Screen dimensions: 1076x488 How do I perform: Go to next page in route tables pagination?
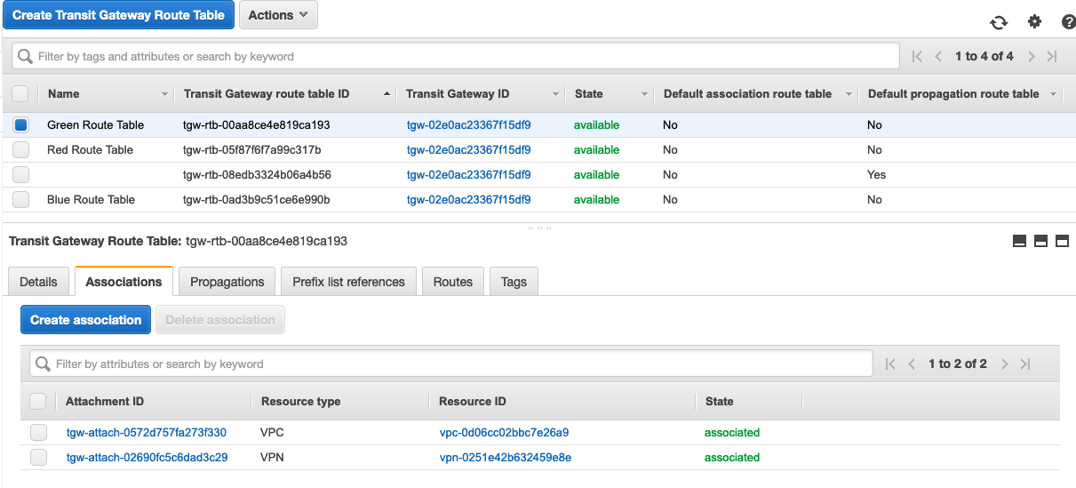tap(1032, 56)
